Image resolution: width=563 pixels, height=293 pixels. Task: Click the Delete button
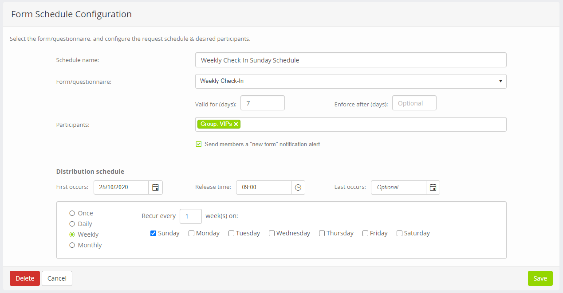25,278
